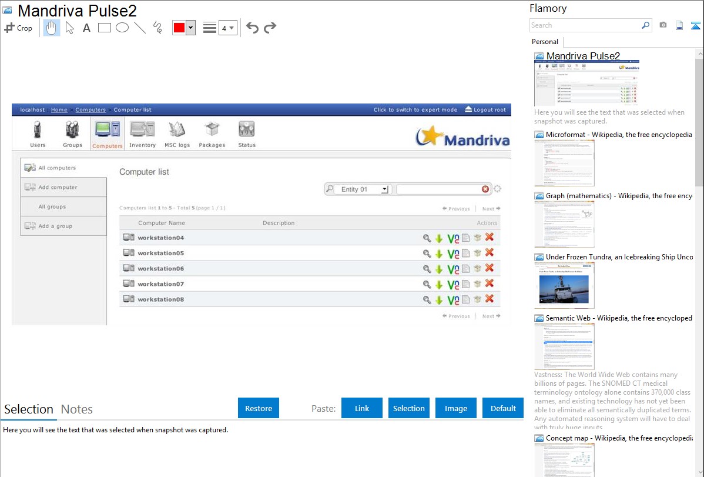This screenshot has width=704, height=477.
Task: Click the Flamory search field
Action: pos(585,25)
